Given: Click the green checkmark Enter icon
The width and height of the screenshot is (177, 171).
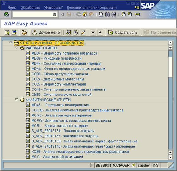Looking at the screenshot, I should (x=6, y=14).
